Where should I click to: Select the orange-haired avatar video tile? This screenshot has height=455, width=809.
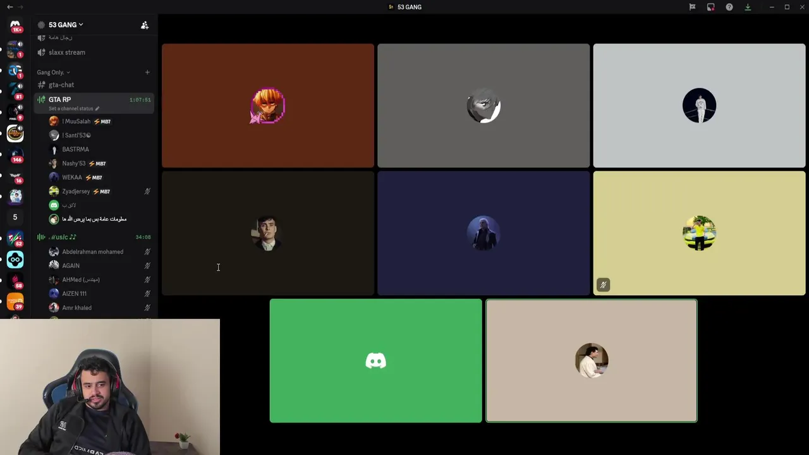point(268,106)
